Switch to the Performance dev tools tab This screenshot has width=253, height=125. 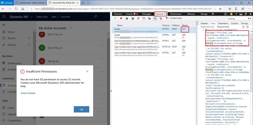tap(176, 14)
